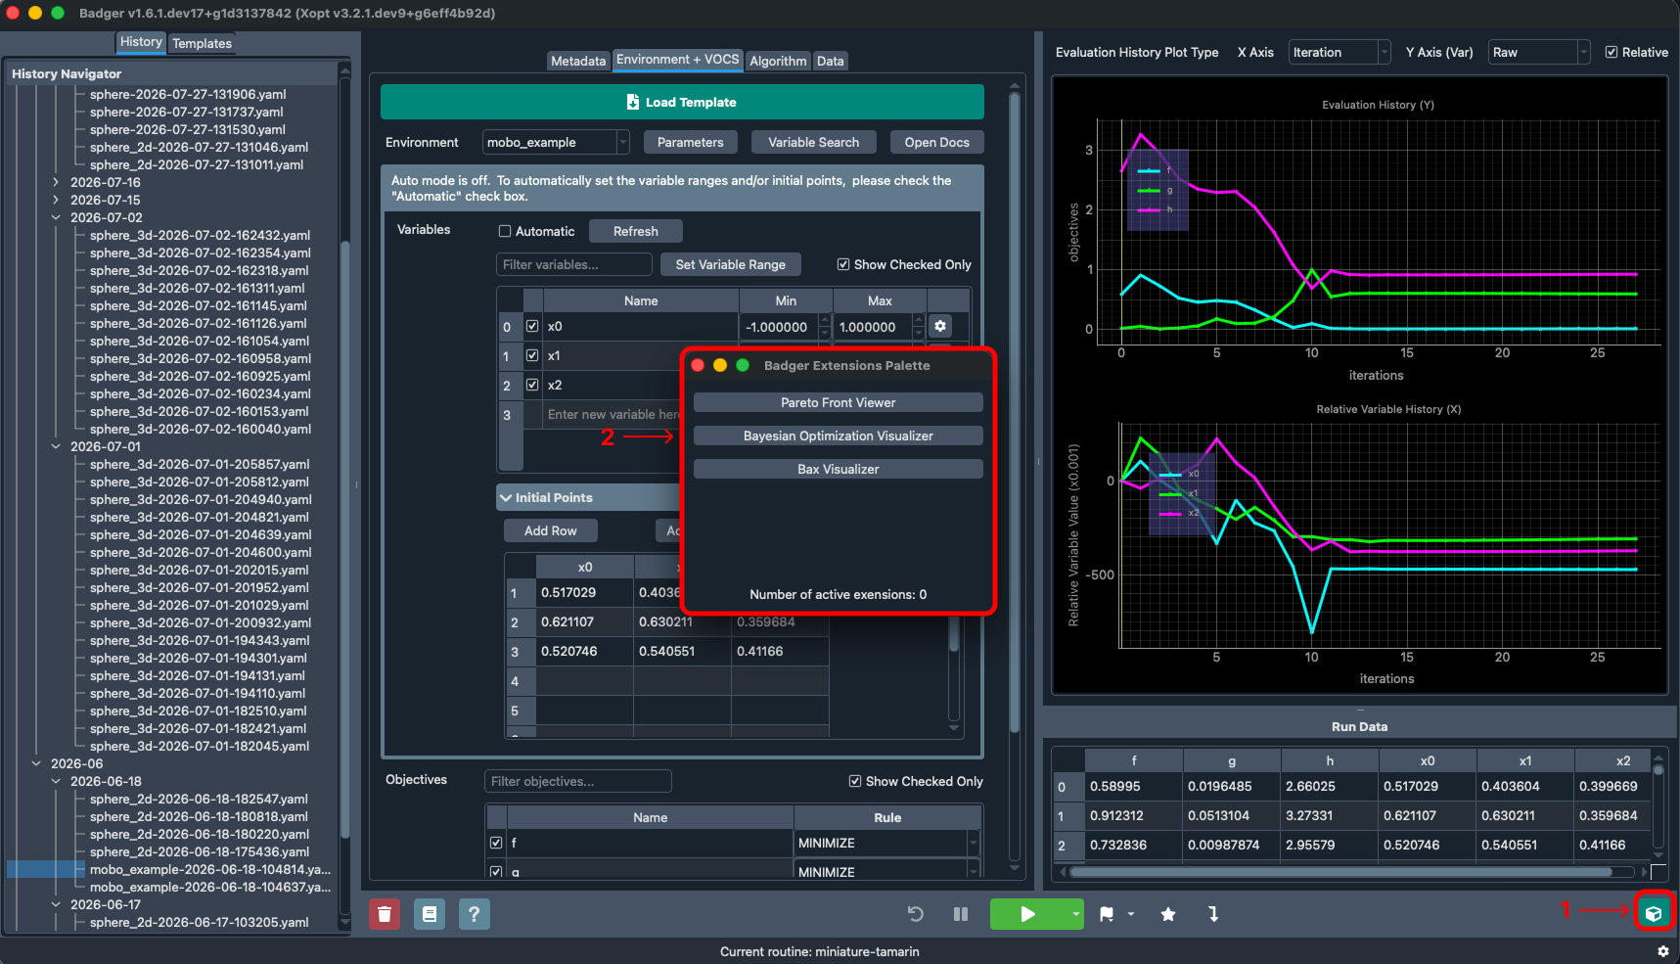Click the Parameters button
This screenshot has height=964, width=1680.
coord(691,142)
